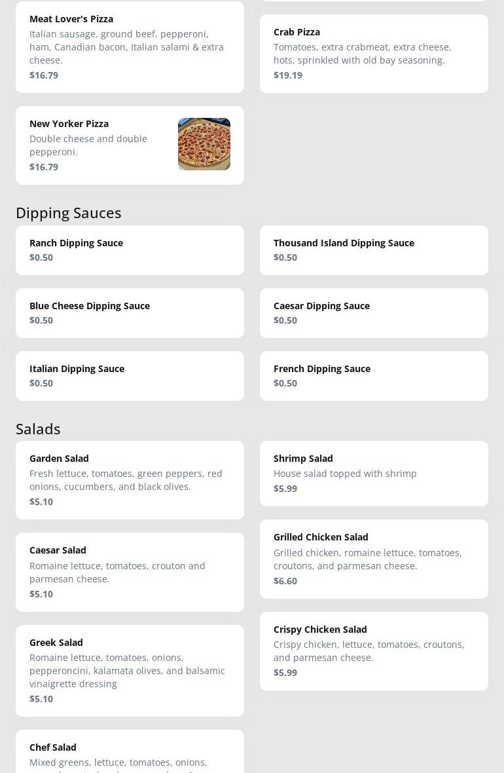Viewport: 504px width, 773px height.
Task: Select Thousand Island Dipping Sauce
Action: [x=374, y=250]
